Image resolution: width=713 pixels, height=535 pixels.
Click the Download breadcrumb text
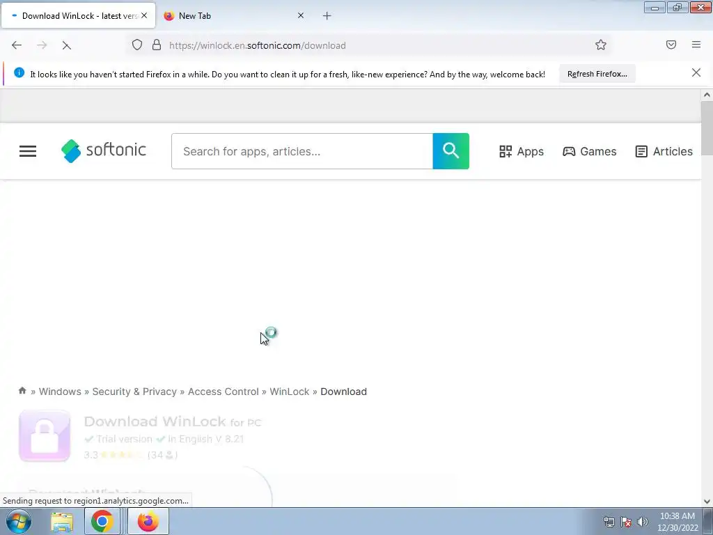click(x=343, y=391)
